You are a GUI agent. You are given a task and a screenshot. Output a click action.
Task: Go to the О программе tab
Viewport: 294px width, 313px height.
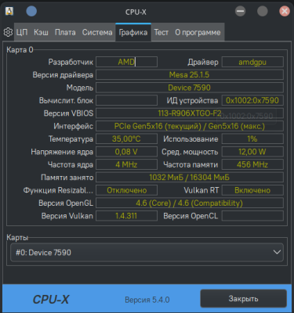tap(198, 32)
